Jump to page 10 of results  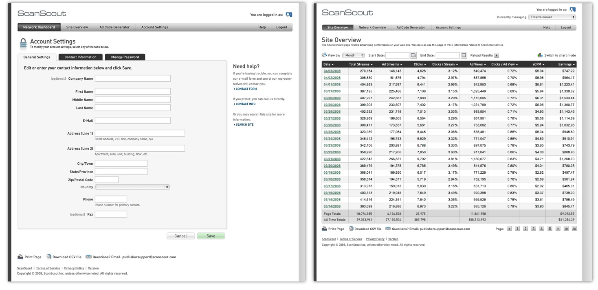[x=566, y=229]
